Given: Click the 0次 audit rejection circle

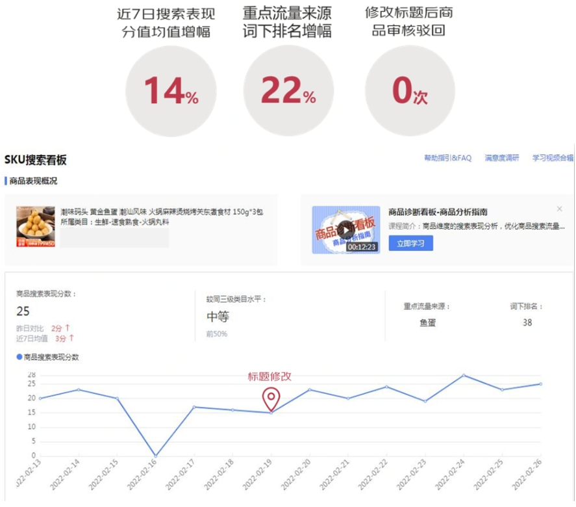Looking at the screenshot, I should point(410,92).
